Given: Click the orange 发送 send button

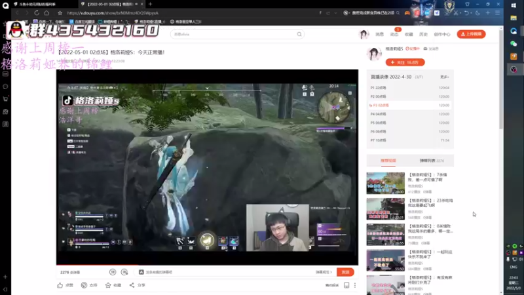Looking at the screenshot, I should coord(345,272).
